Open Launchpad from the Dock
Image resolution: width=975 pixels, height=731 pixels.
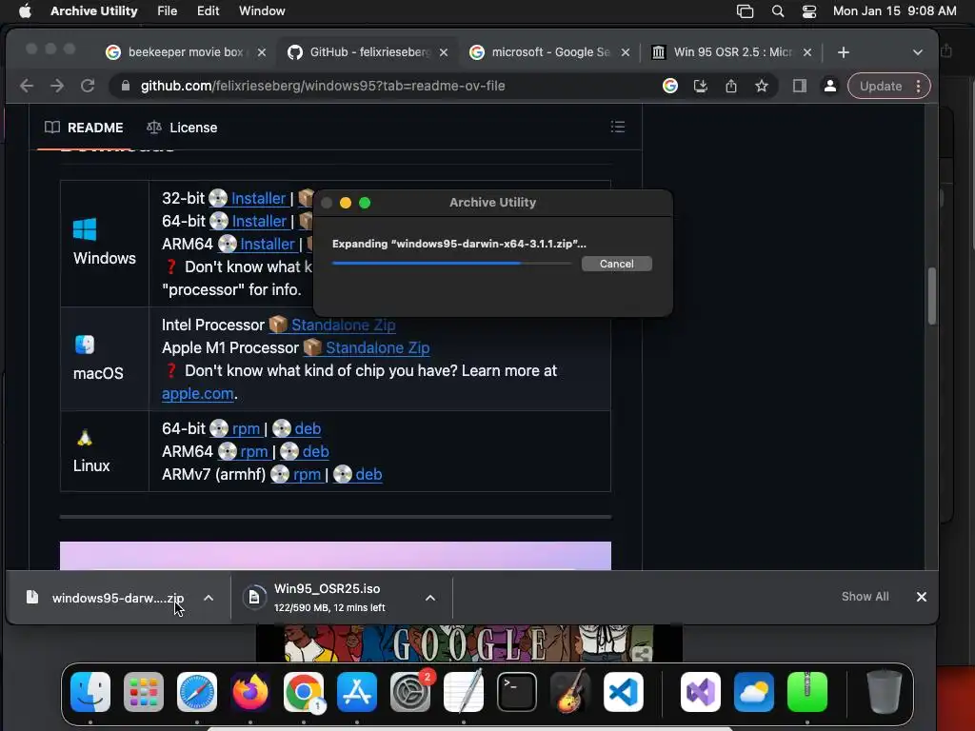(144, 692)
